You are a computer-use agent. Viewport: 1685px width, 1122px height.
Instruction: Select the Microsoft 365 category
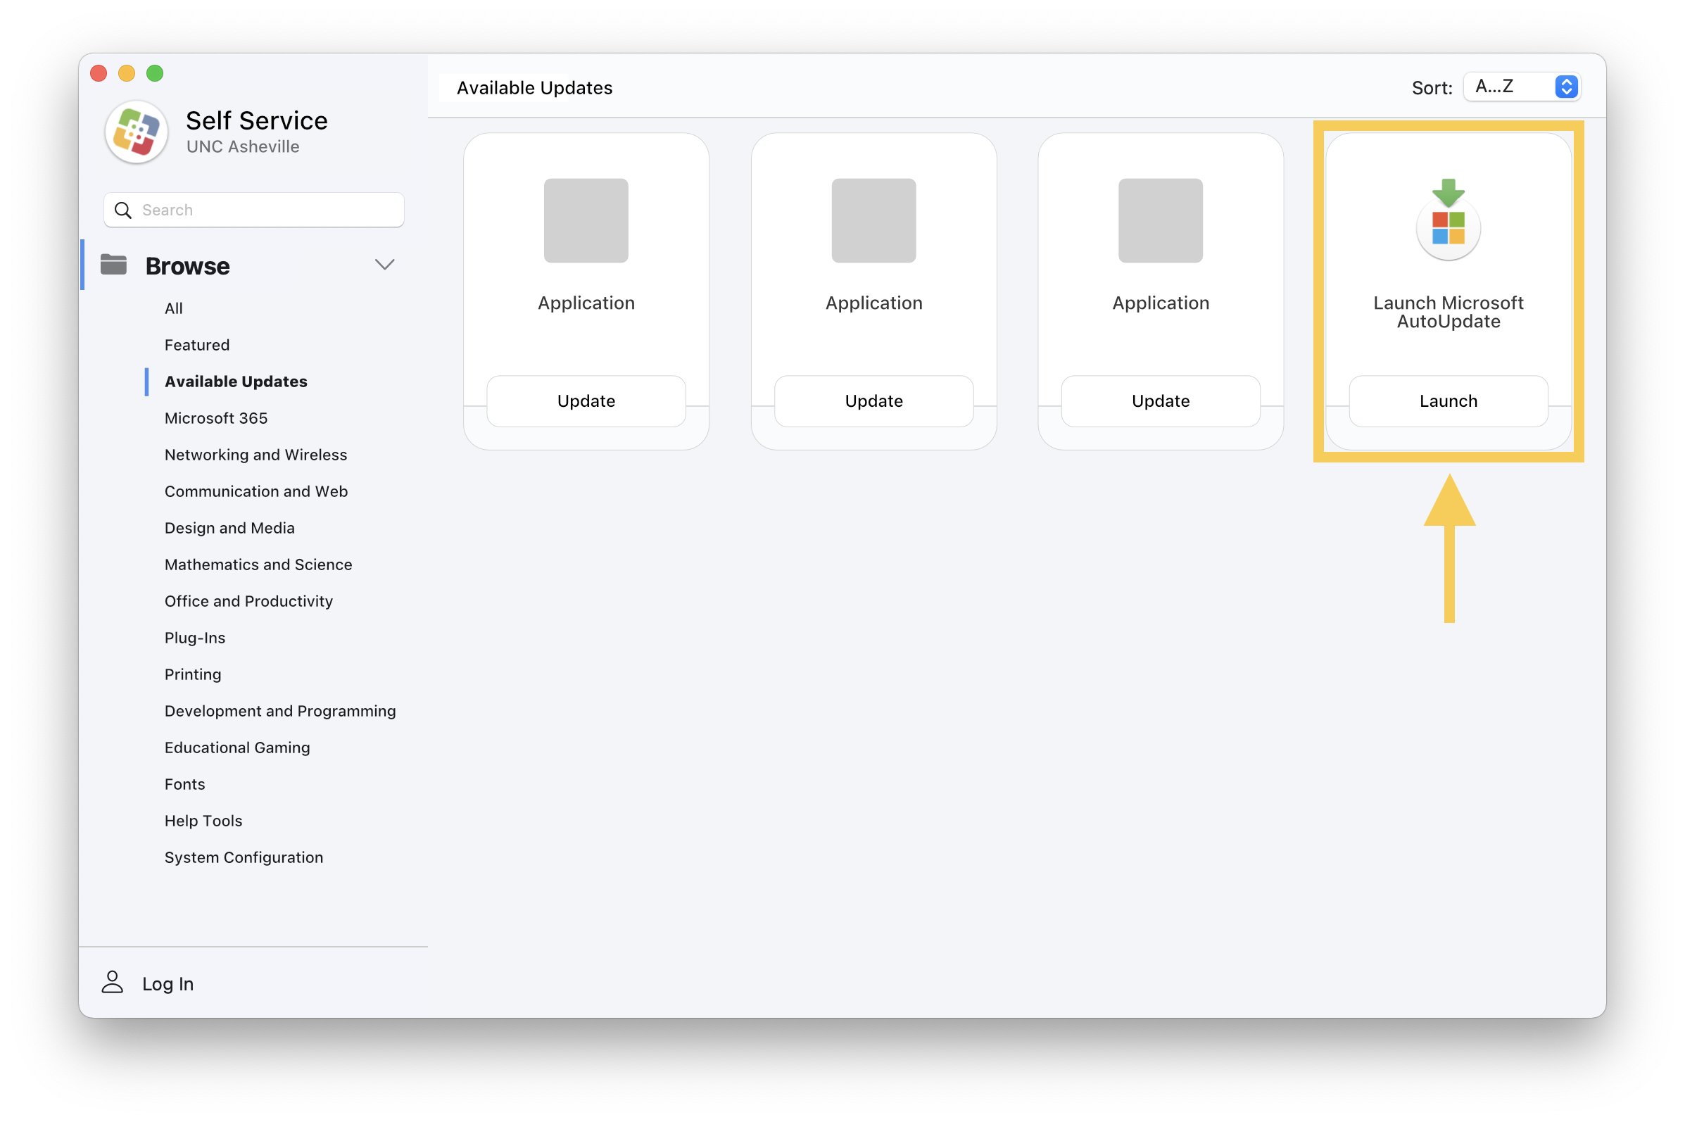coord(215,418)
